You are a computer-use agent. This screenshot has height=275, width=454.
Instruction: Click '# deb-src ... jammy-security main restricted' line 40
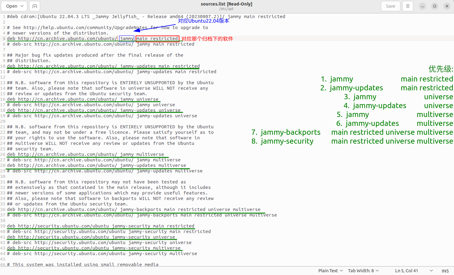coord(109,232)
